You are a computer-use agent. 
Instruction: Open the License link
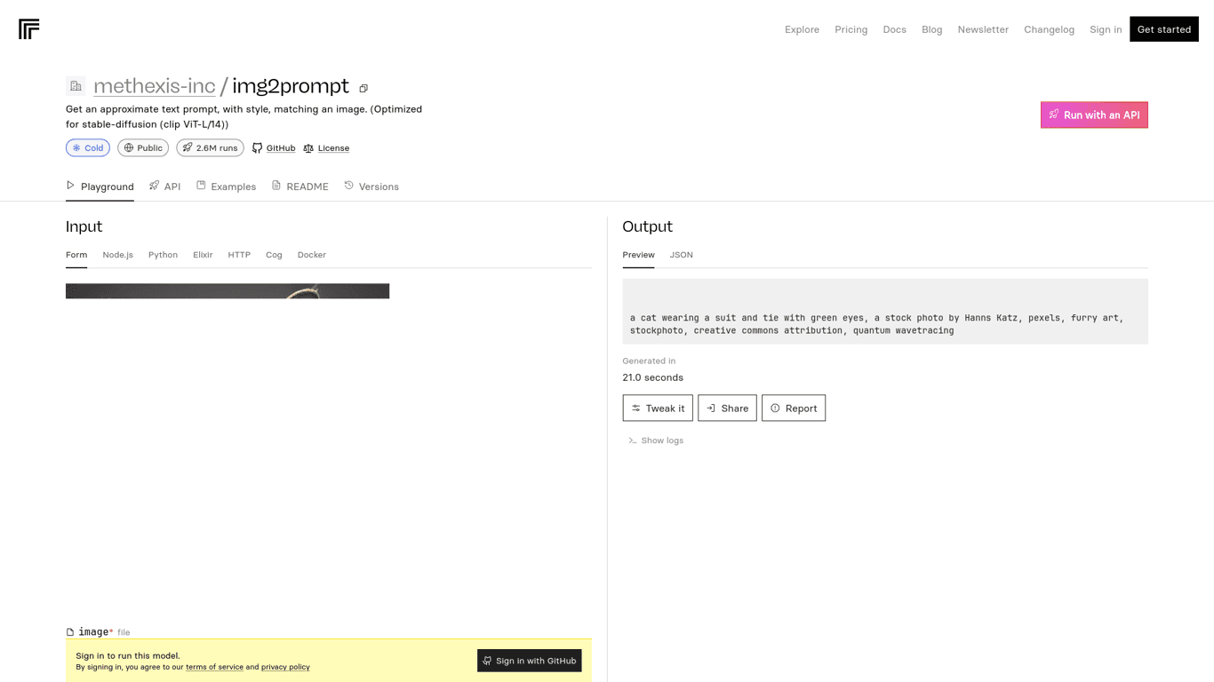pyautogui.click(x=326, y=148)
